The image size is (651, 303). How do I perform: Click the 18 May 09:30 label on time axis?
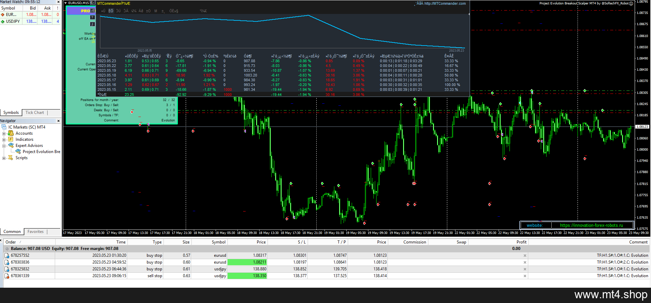click(x=247, y=233)
